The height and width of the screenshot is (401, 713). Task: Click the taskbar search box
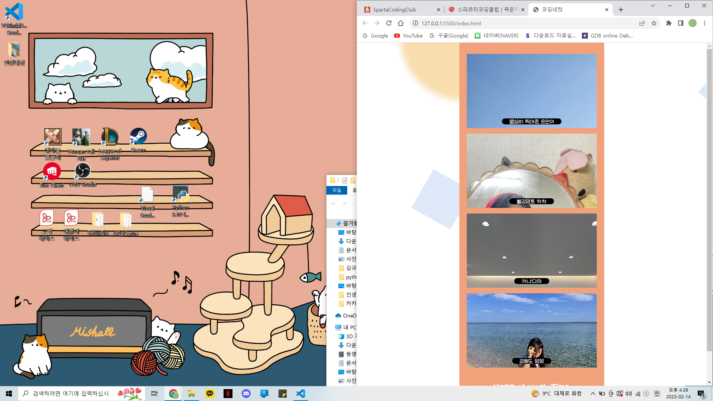[81, 394]
